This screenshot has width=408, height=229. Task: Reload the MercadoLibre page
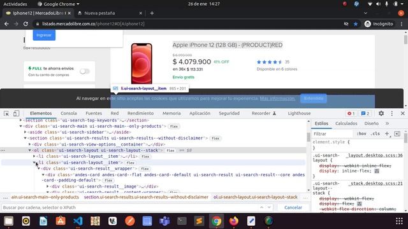coord(25,24)
